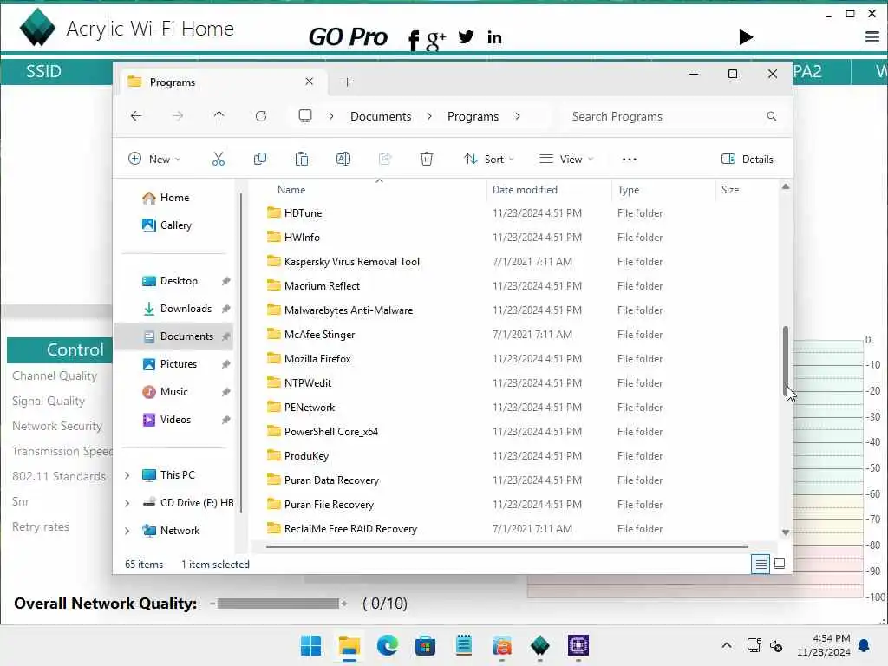Open Acrylic Facebook link icon
The image size is (888, 666).
pyautogui.click(x=414, y=40)
